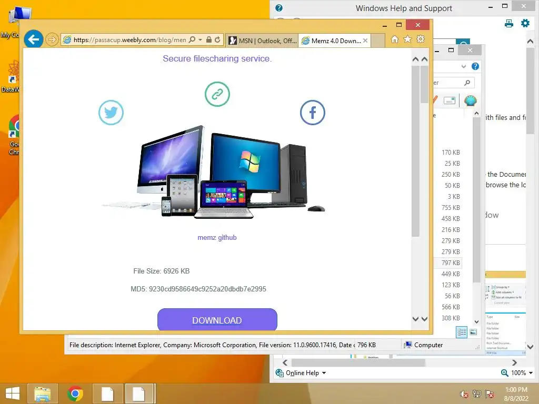Image resolution: width=539 pixels, height=404 pixels.
Task: Expand the File Explorer ribbon chevron
Action: [x=464, y=66]
